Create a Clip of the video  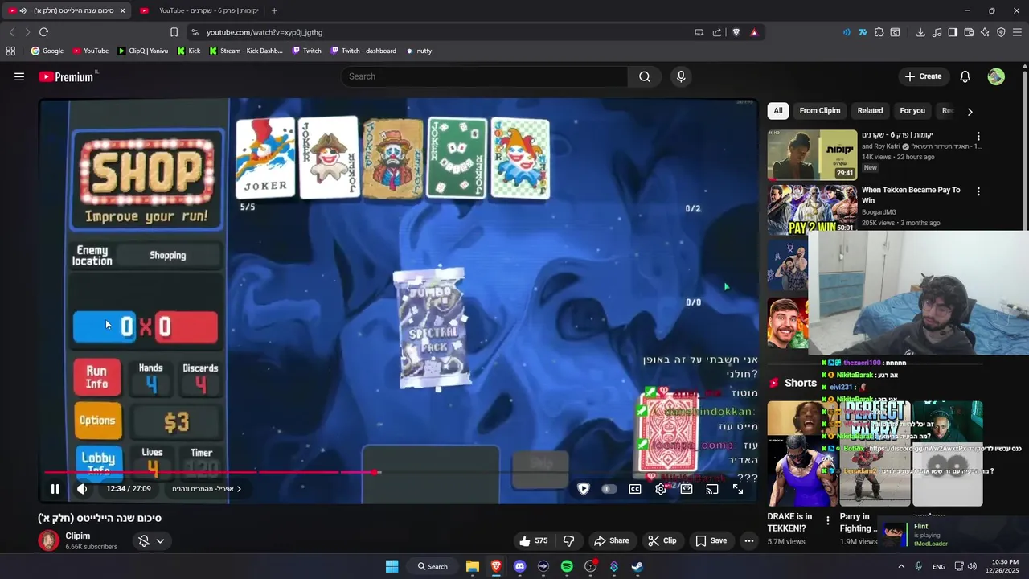tap(662, 540)
